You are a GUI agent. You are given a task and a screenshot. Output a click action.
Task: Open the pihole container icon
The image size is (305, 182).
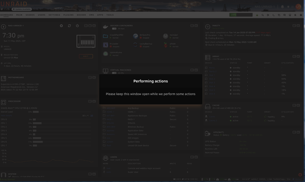[x=166, y=45]
